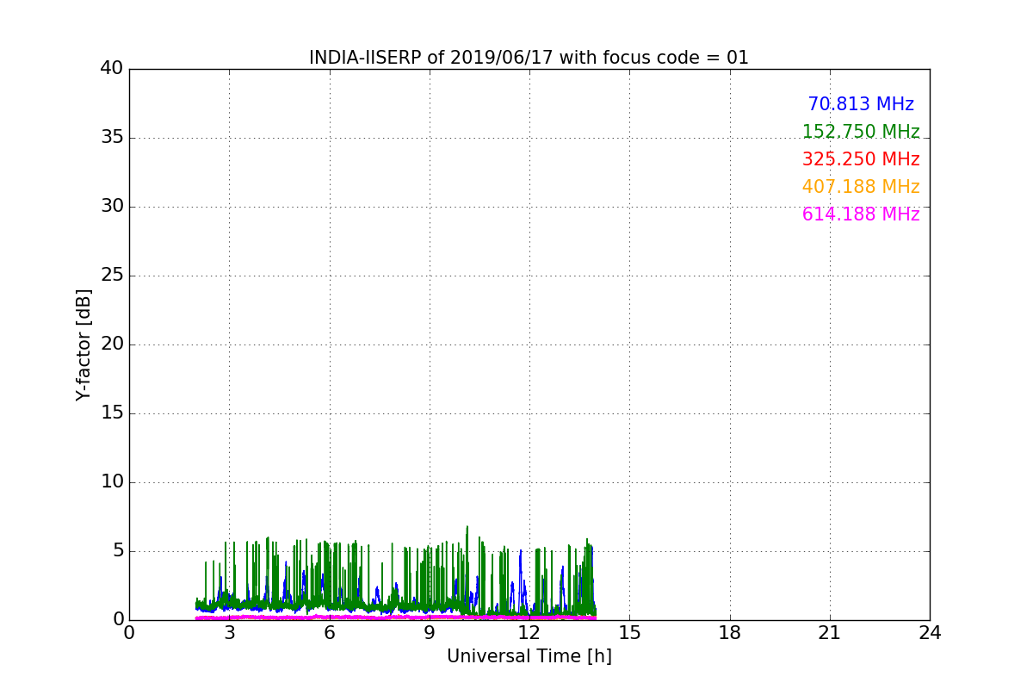1033x689 pixels.
Task: Click the y-axis tick label 10
Action: coord(112,482)
